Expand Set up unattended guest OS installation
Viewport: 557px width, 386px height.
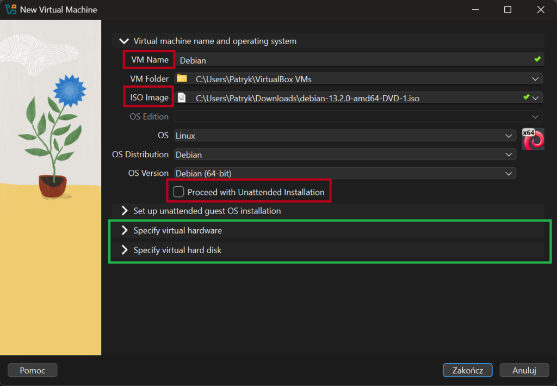[x=125, y=211]
